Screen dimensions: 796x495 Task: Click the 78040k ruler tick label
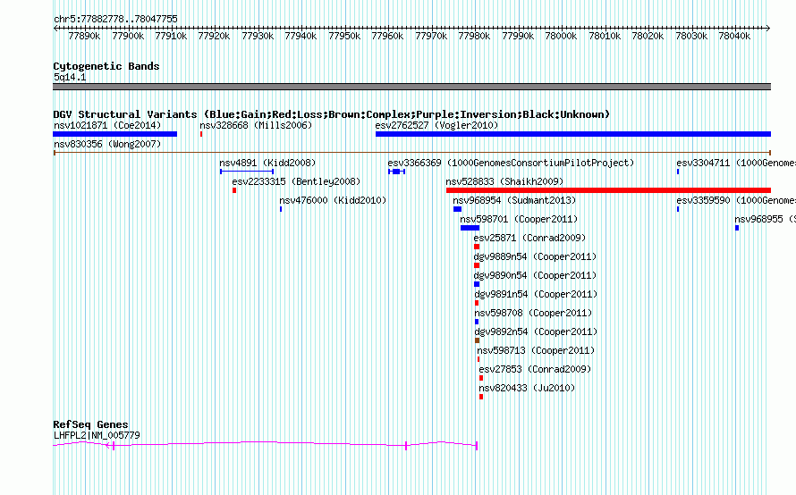734,36
